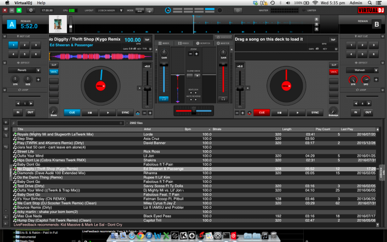Click deck B SYNC button
The width and height of the screenshot is (387, 242).
tap(315, 113)
